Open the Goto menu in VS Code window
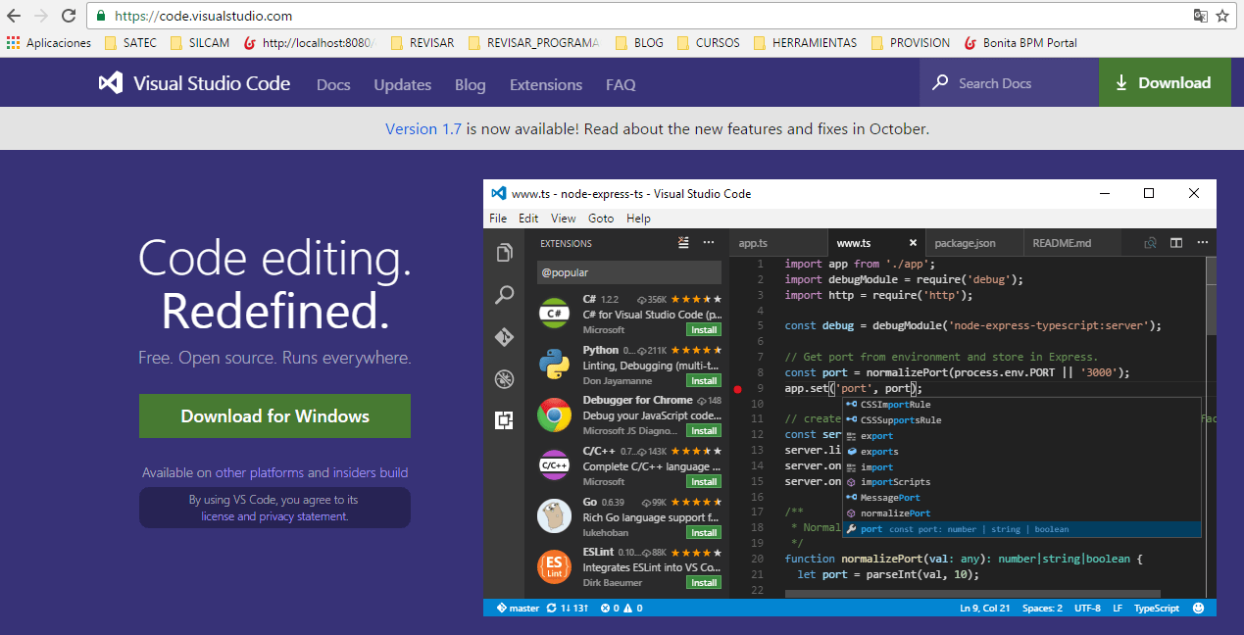1244x635 pixels. [601, 219]
